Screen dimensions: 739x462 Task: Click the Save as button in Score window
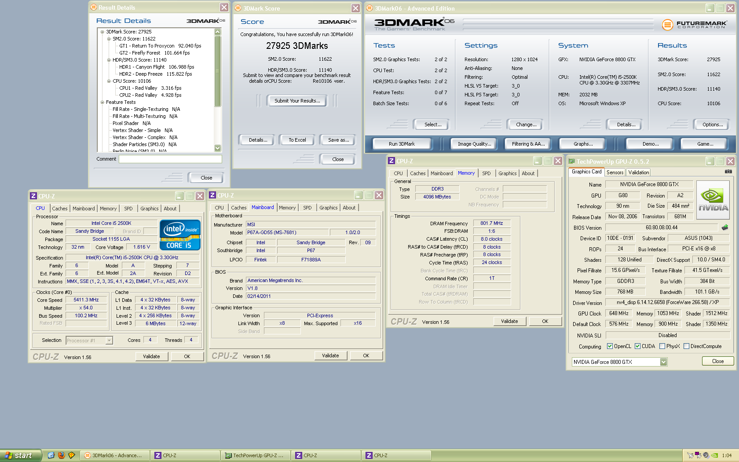coord(338,140)
